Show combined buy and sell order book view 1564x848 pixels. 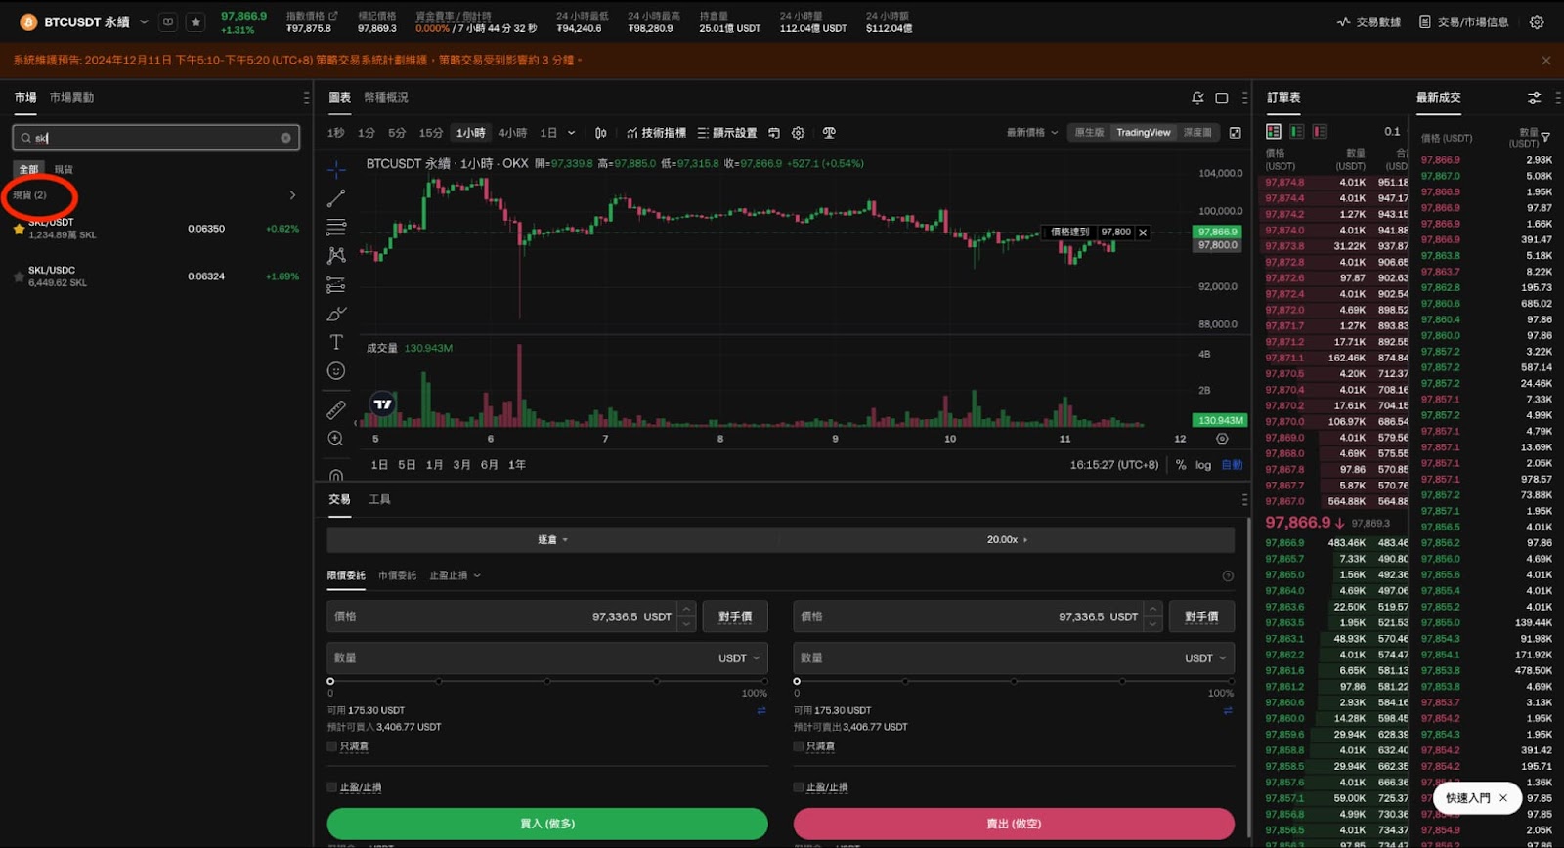click(x=1274, y=131)
